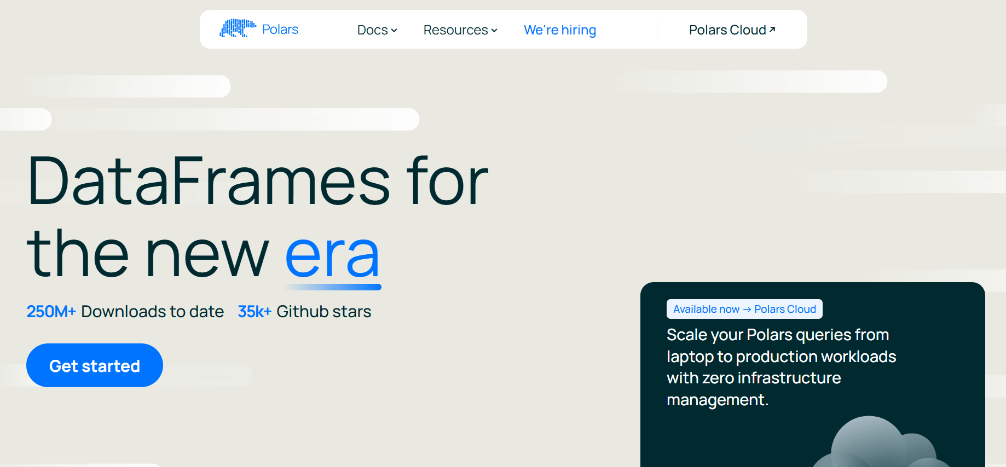Open the Docs menu
The image size is (1006, 467).
[372, 30]
